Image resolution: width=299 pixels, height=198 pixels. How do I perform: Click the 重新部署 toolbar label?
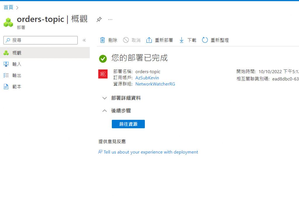164,40
